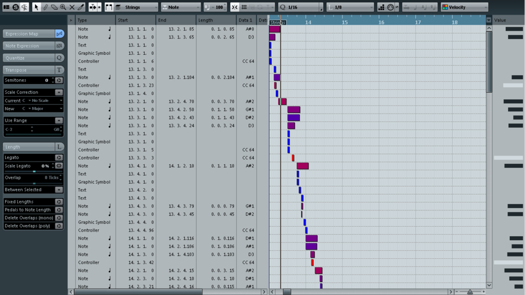Toggle Snap on/off button
The height and width of the screenshot is (295, 525).
pos(235,7)
